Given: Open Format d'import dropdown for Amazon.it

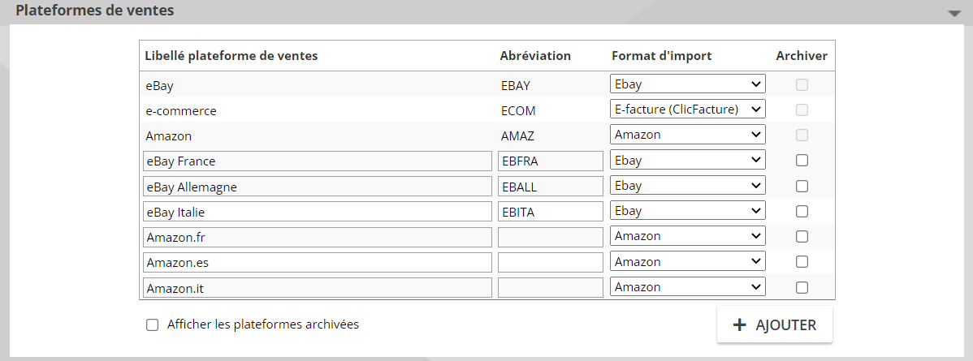Looking at the screenshot, I should 688,286.
